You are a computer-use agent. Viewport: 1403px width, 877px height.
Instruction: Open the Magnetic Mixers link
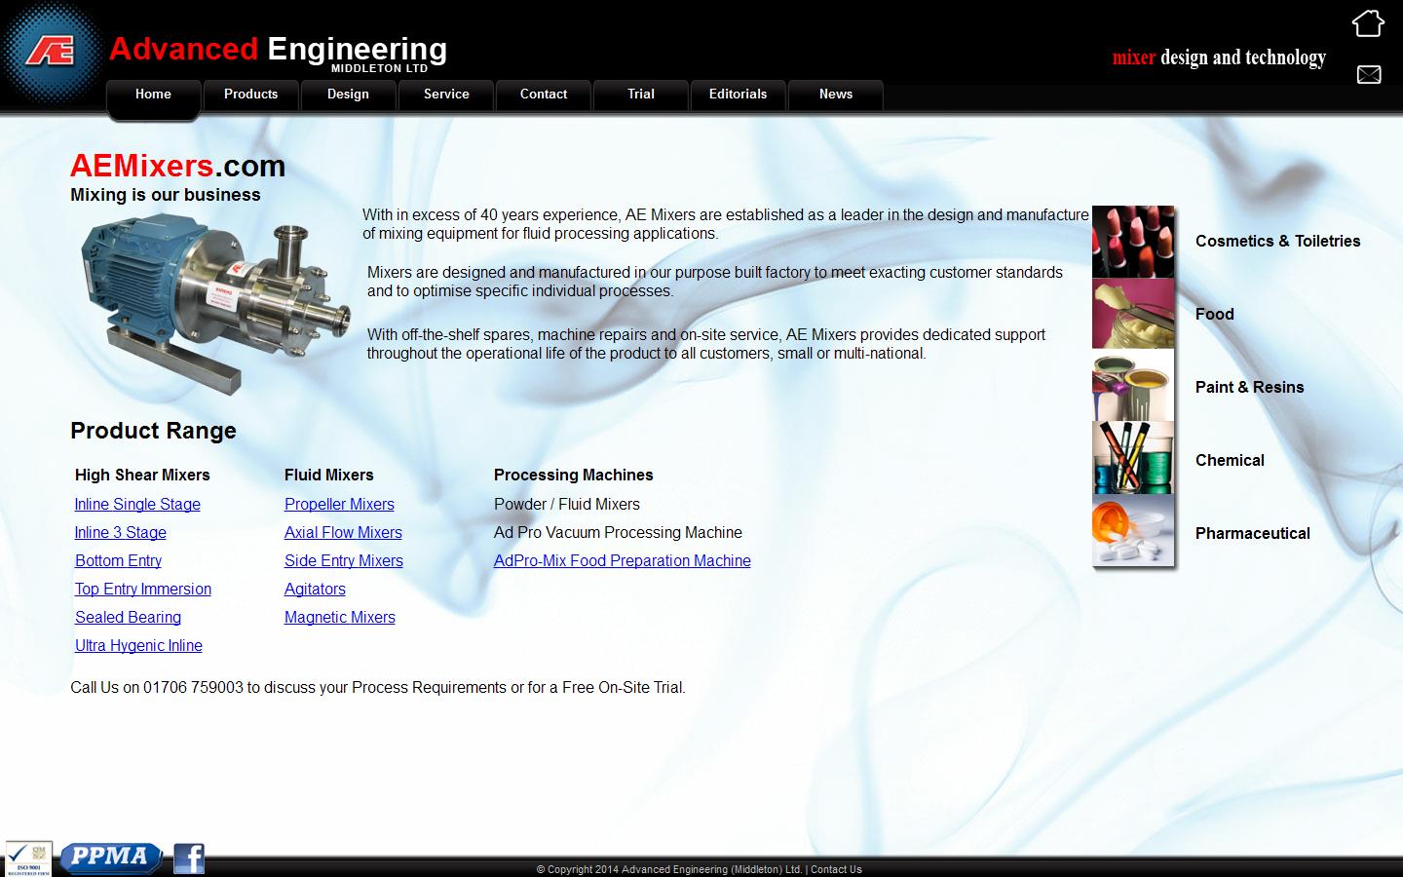point(339,618)
